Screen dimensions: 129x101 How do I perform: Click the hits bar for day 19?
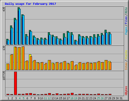coord(75,41)
